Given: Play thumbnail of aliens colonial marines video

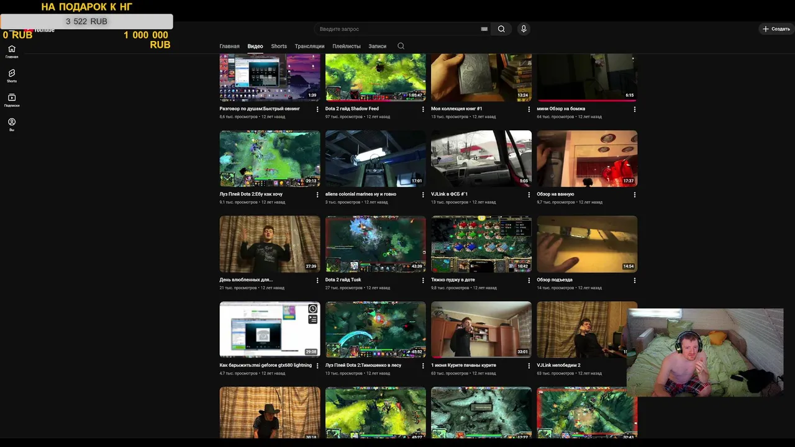Looking at the screenshot, I should 375,158.
